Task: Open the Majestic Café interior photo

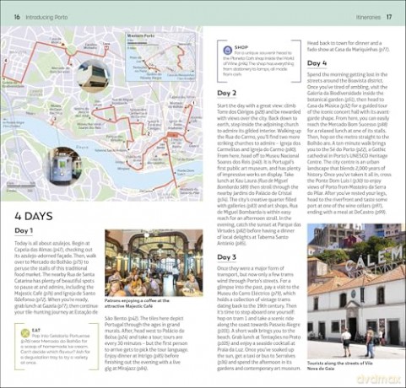Action: (154, 263)
